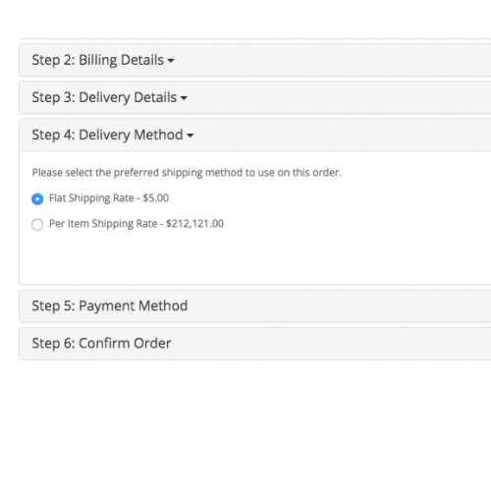Click the 'Per Item Shipping Rate - $212,121.00' label
Viewport: 491px width, 491px height.
[x=136, y=224]
